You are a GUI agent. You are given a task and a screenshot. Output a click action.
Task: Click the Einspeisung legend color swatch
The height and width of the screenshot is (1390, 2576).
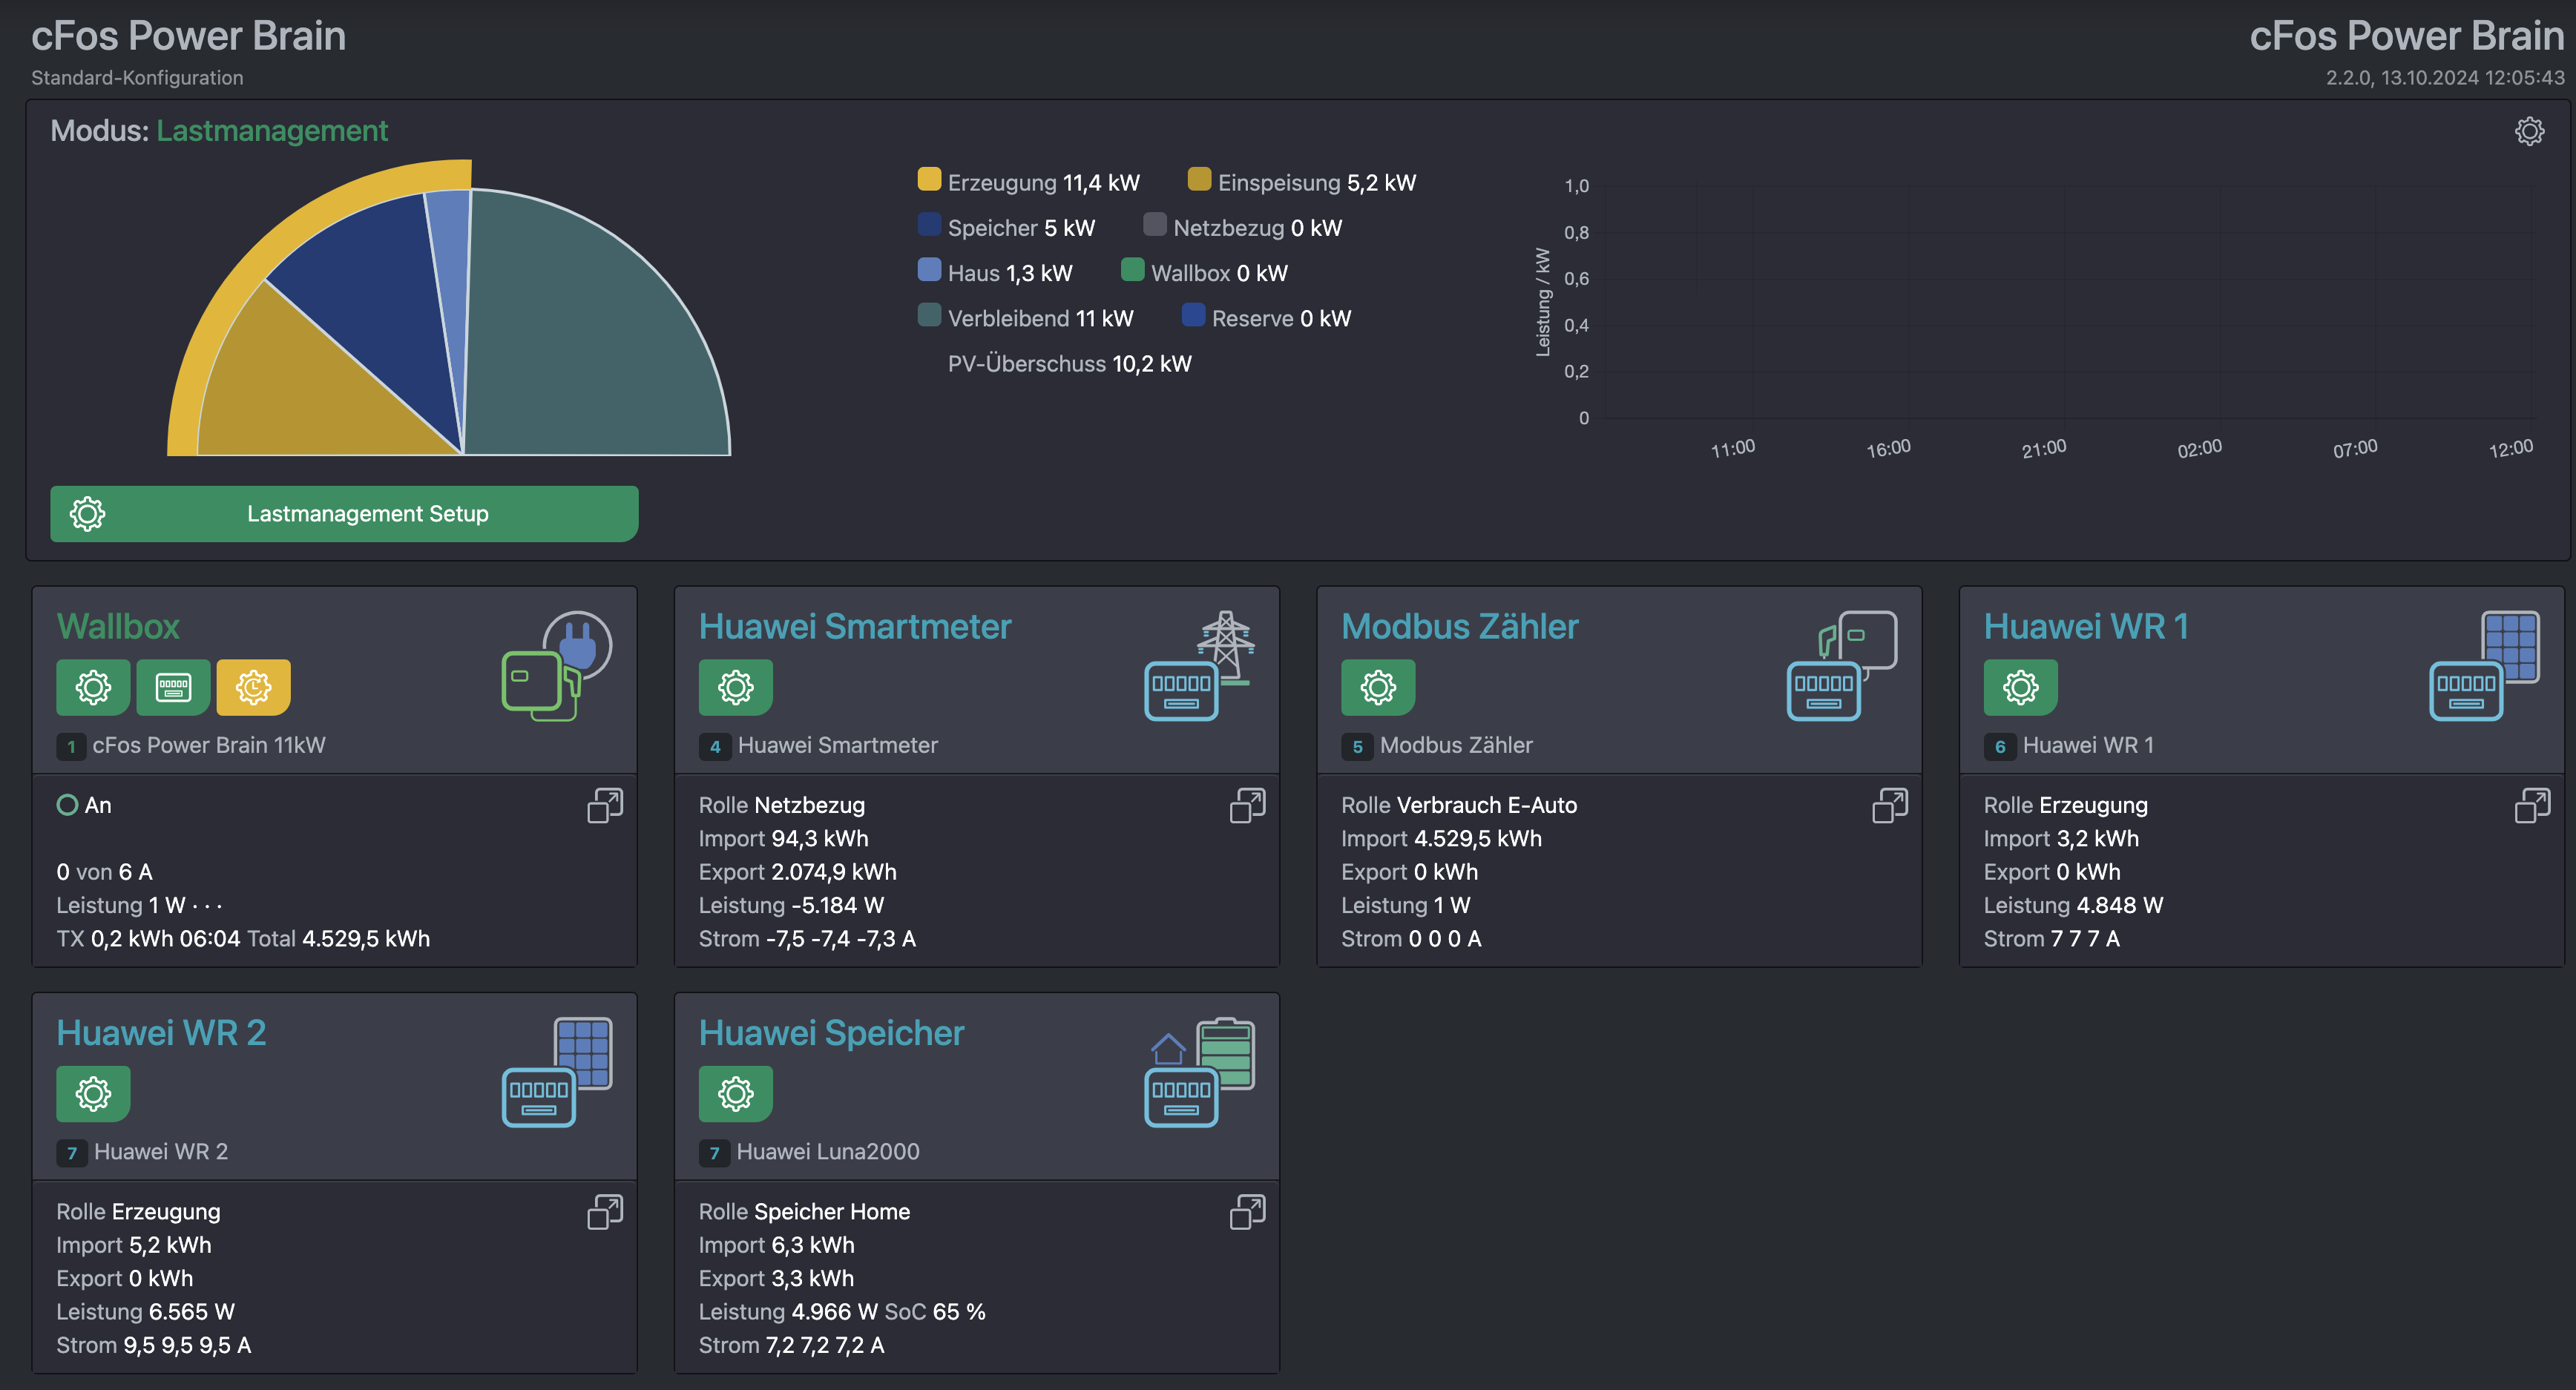1199,179
